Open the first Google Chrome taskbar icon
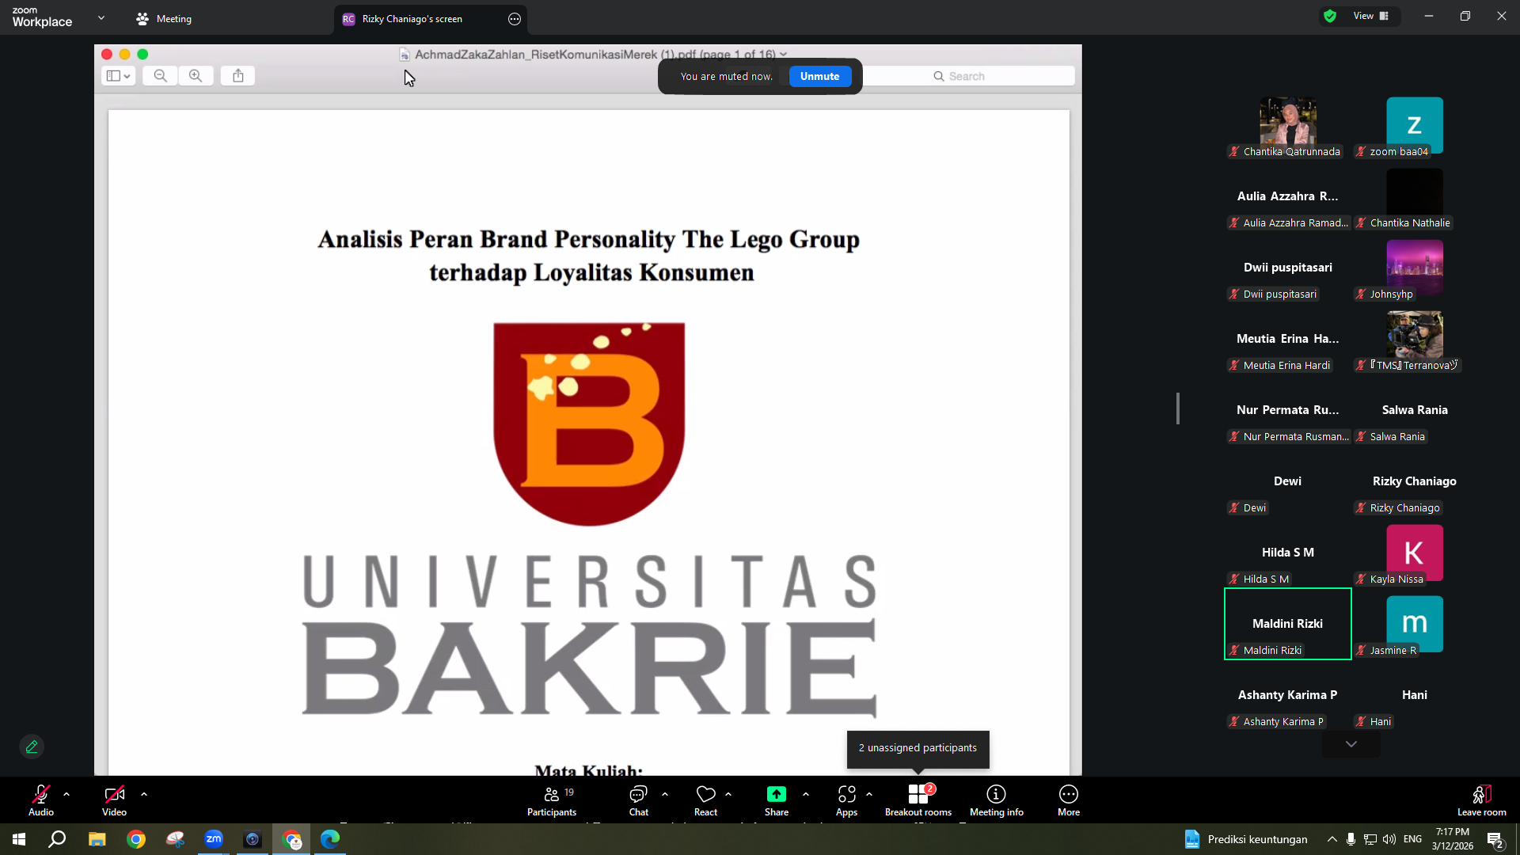This screenshot has height=855, width=1520. click(x=136, y=839)
